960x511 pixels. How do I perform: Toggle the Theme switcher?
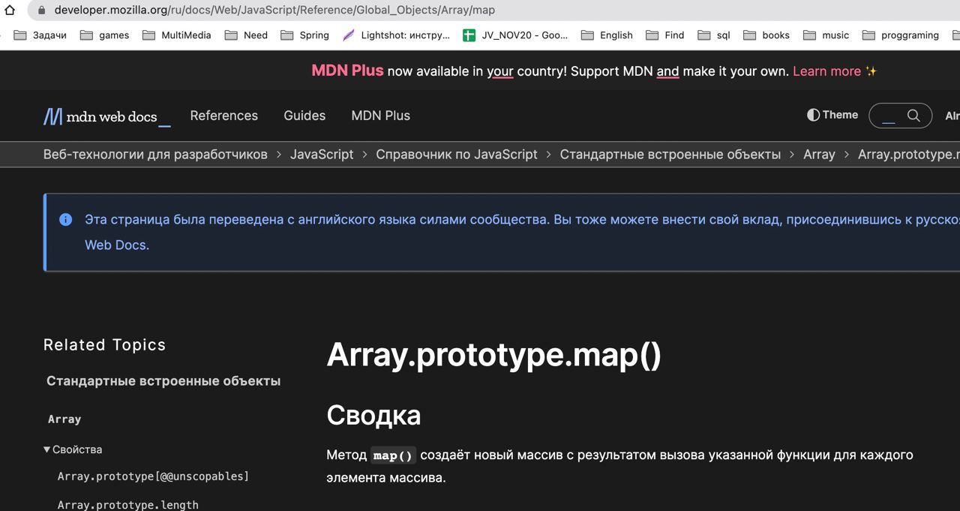pyautogui.click(x=832, y=115)
